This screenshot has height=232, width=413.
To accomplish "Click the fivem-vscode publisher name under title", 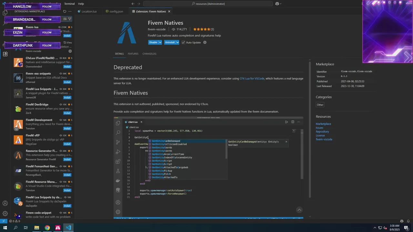I will [156, 29].
